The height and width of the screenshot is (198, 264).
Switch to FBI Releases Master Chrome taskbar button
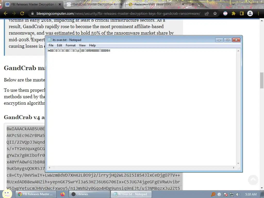[36, 194]
